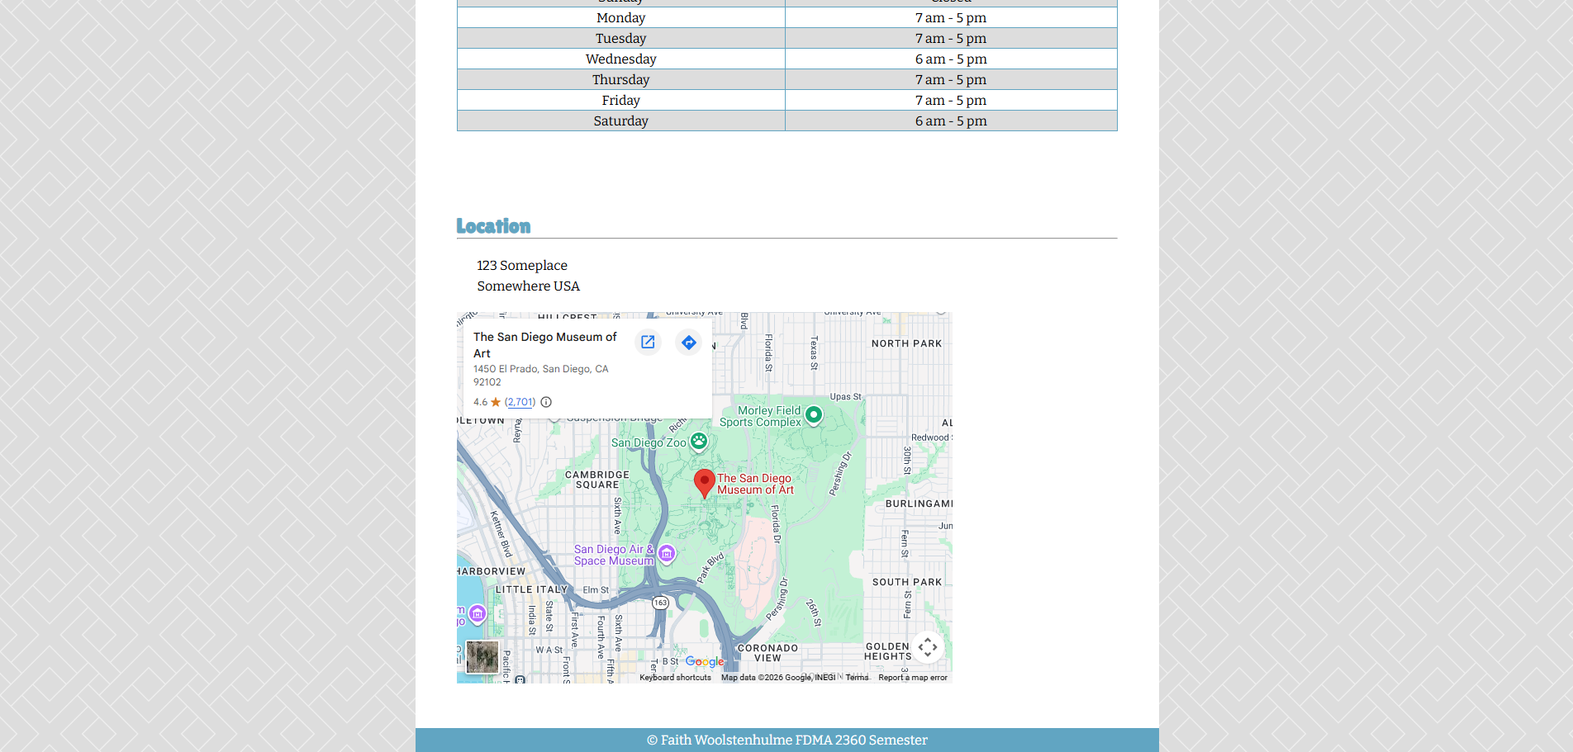Viewport: 1573px width, 752px height.
Task: Get directions to San Diego Museum of Art
Action: [x=689, y=342]
